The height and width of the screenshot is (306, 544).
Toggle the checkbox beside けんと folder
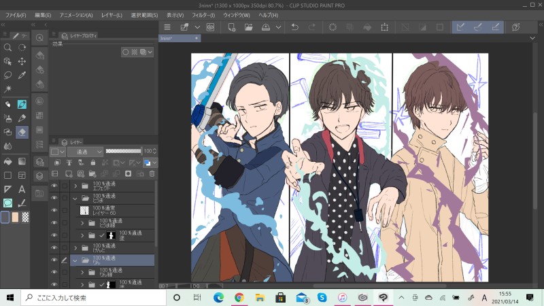65,248
